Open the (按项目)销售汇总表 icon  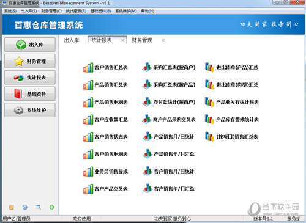pos(209,136)
